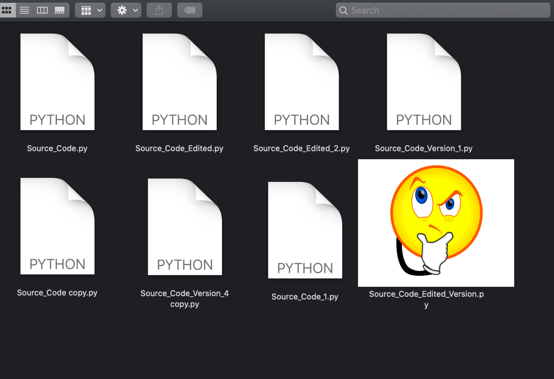This screenshot has width=554, height=379.
Task: Click the thinking emoji thumbnail
Action: 436,223
